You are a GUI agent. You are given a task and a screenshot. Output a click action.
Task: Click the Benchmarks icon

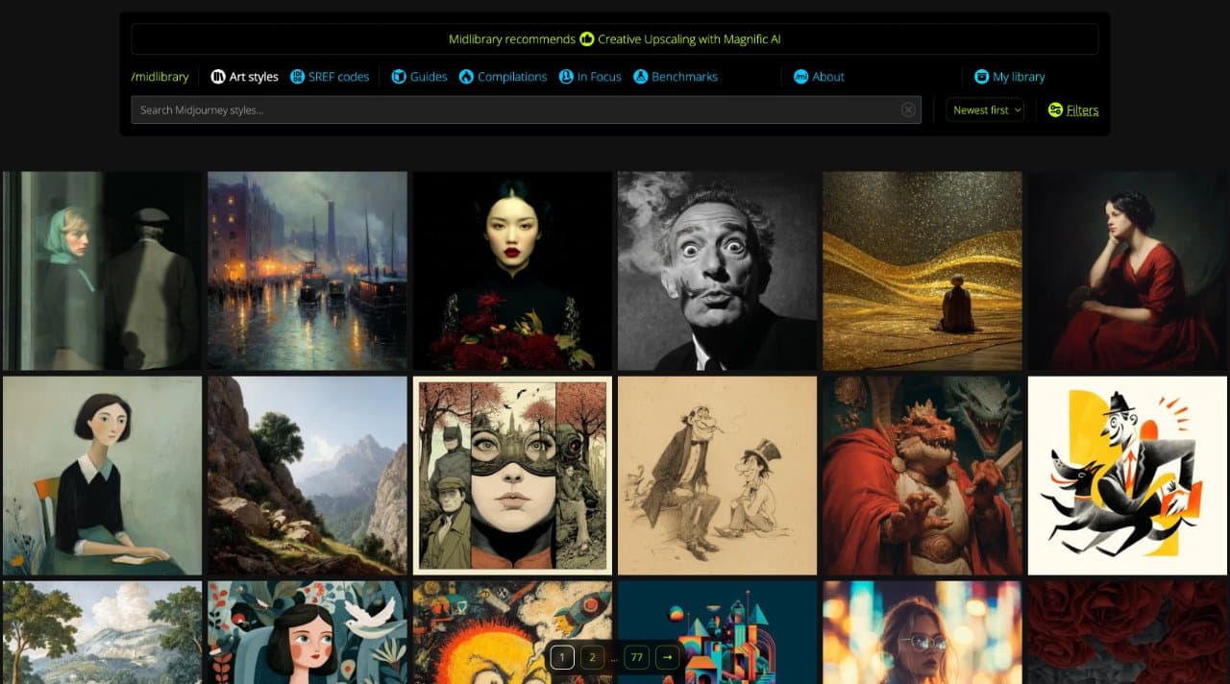(641, 77)
